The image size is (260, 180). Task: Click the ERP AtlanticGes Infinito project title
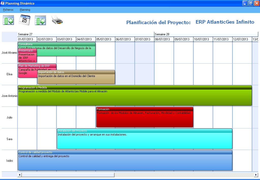tap(225, 22)
